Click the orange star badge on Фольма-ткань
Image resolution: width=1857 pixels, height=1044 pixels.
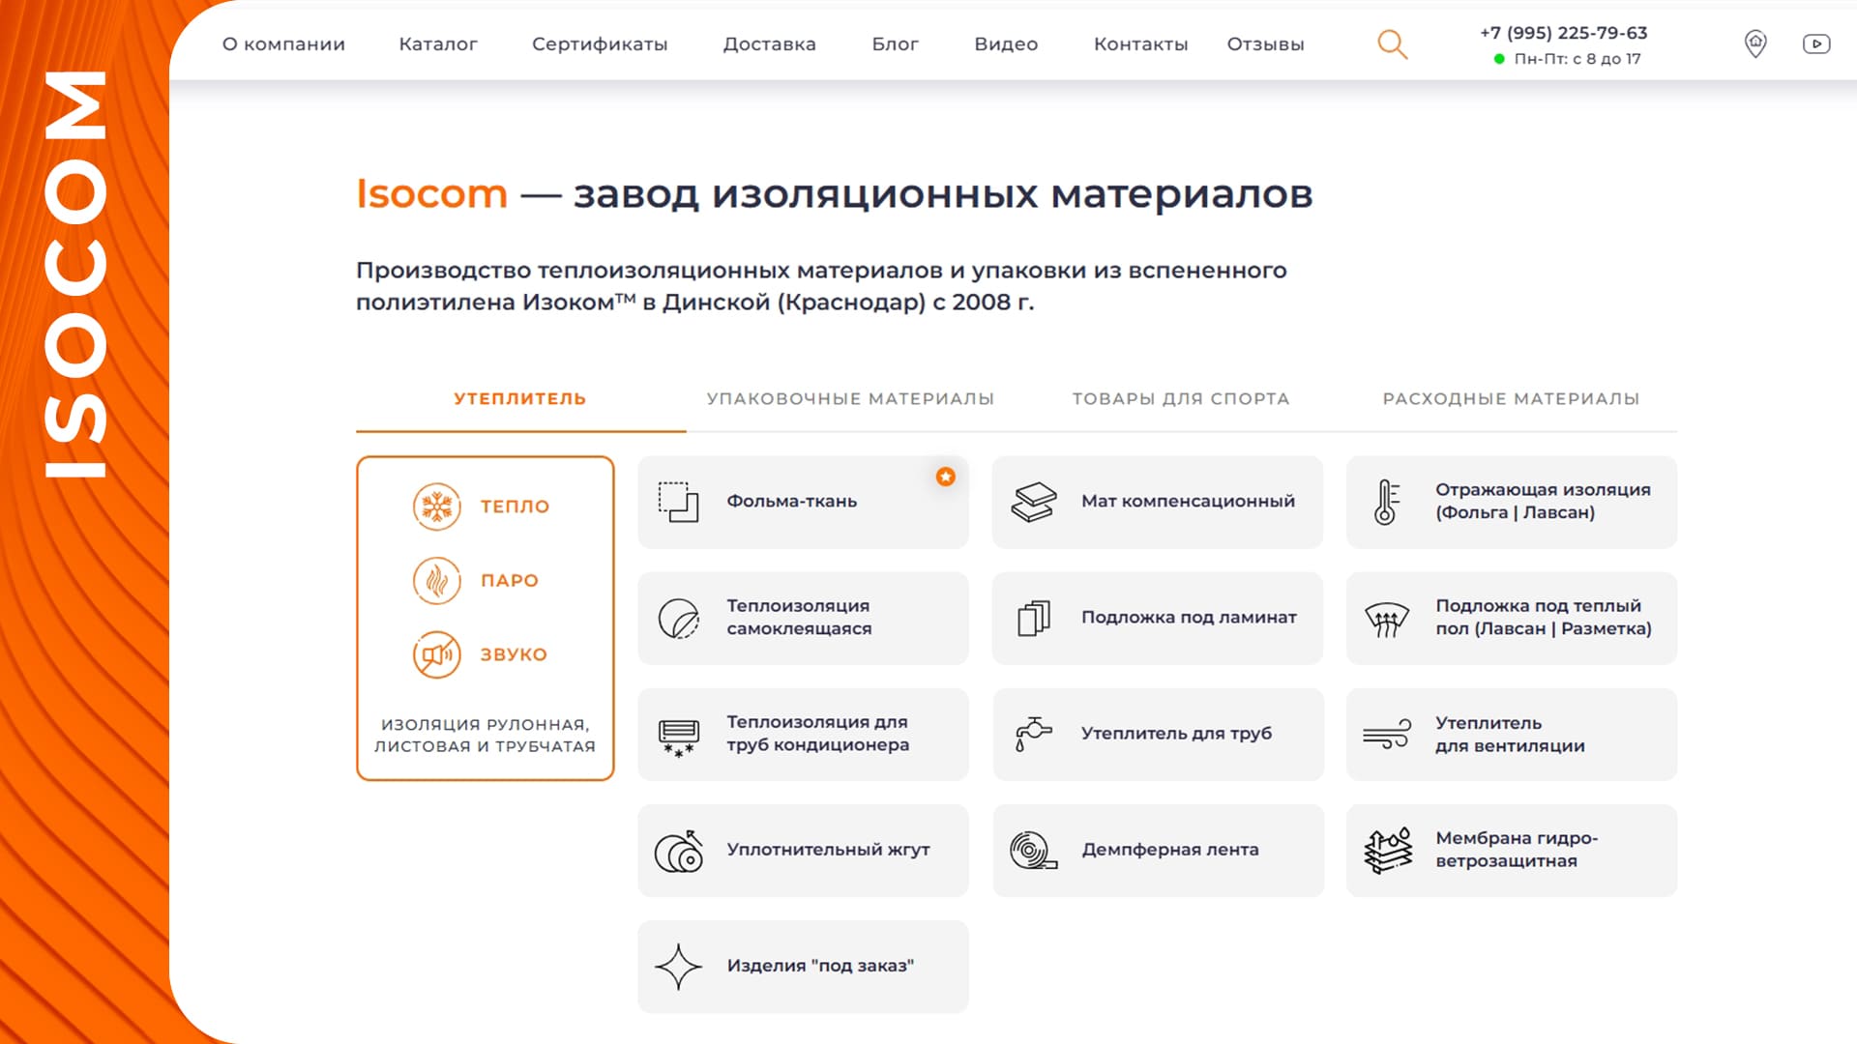946,477
